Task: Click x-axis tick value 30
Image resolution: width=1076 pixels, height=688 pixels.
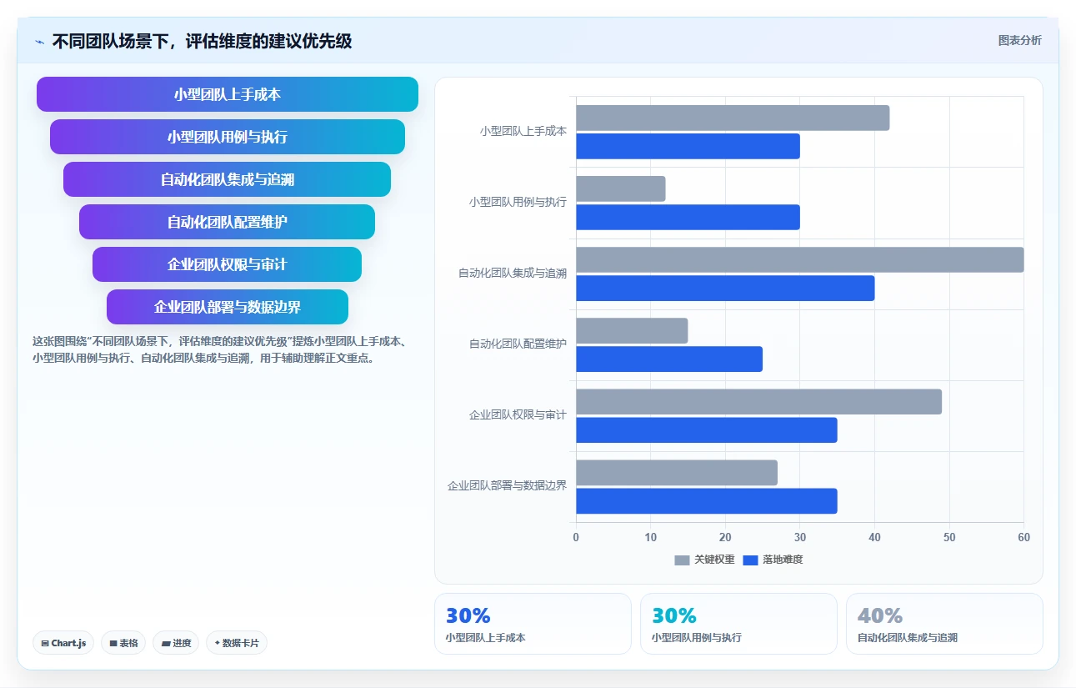Action: point(800,537)
